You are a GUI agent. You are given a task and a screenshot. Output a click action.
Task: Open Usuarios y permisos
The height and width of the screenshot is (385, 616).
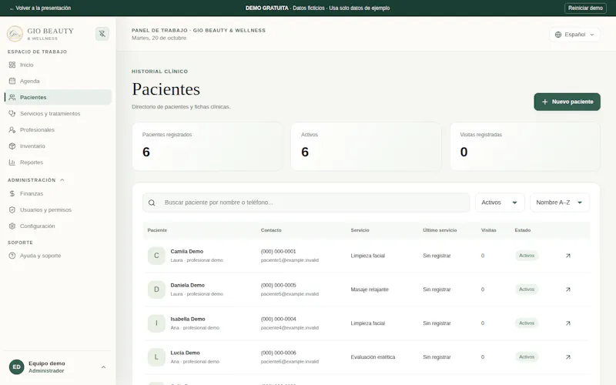pos(58,209)
